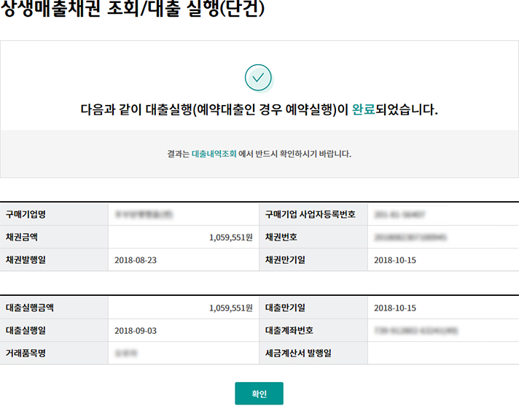Click the highlighted word 완료 in the message
This screenshot has height=406, width=519.
pos(363,110)
